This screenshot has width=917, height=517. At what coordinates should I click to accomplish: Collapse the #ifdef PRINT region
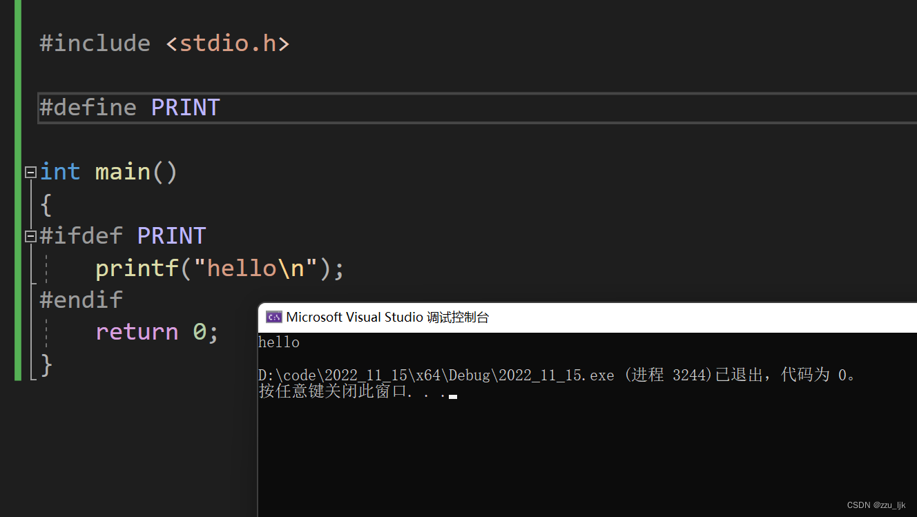tap(30, 237)
